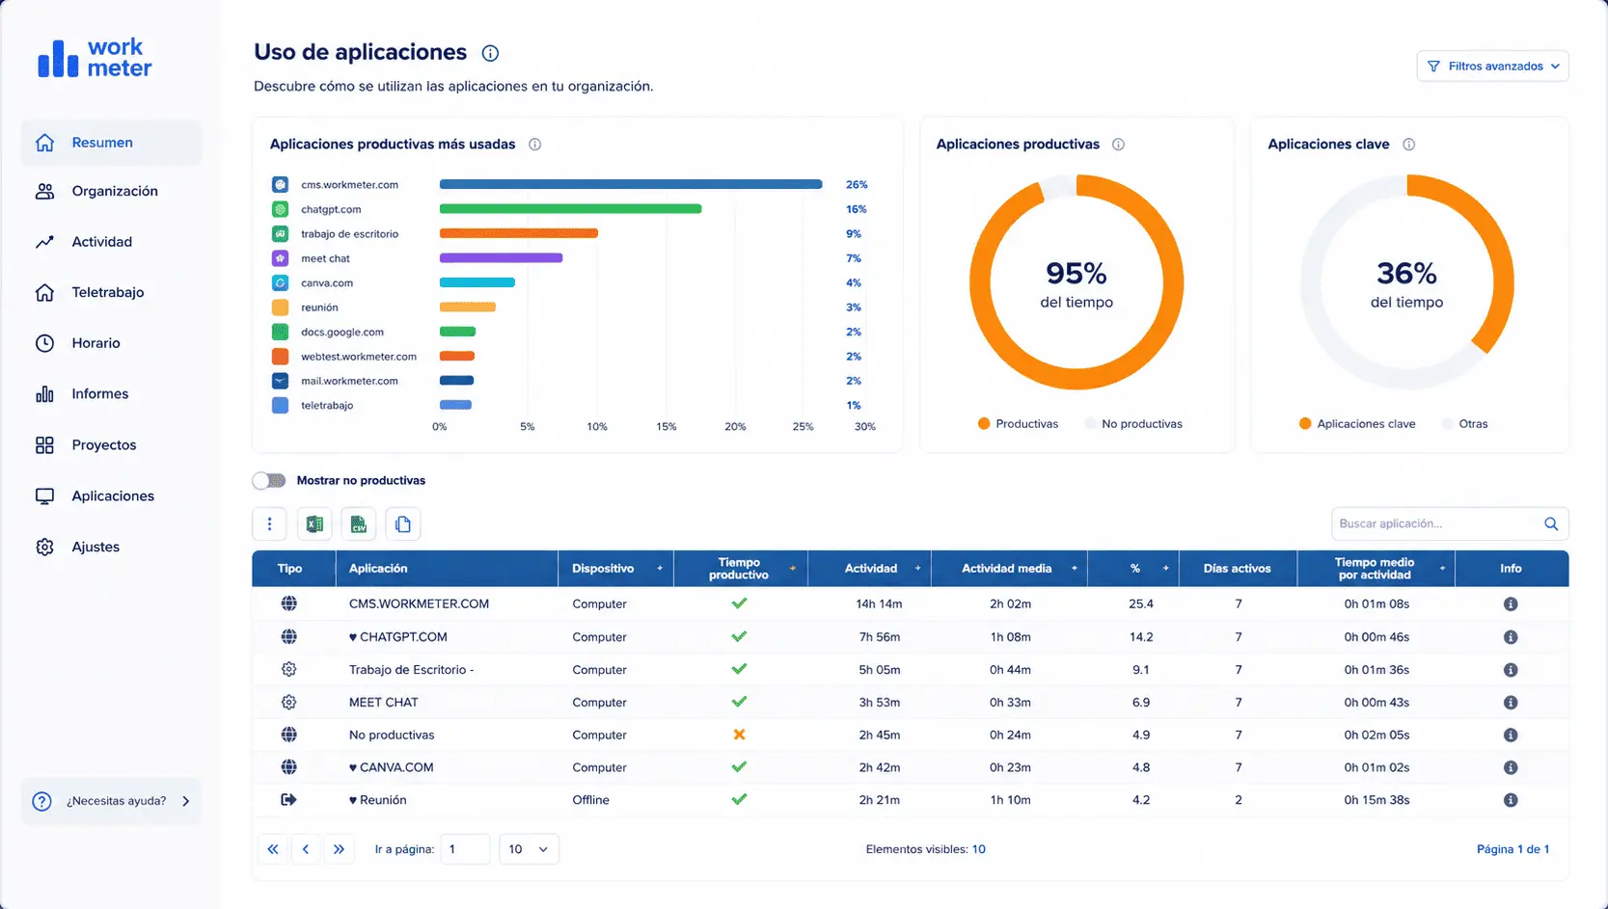Show info for Aplicaciones clave card
1608x909 pixels.
pyautogui.click(x=1408, y=145)
